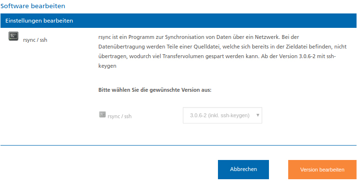Select the text '3.0.6-2 (inkl. ssh-keygen)' in the combo box
The image size is (357, 184).
[x=220, y=115]
